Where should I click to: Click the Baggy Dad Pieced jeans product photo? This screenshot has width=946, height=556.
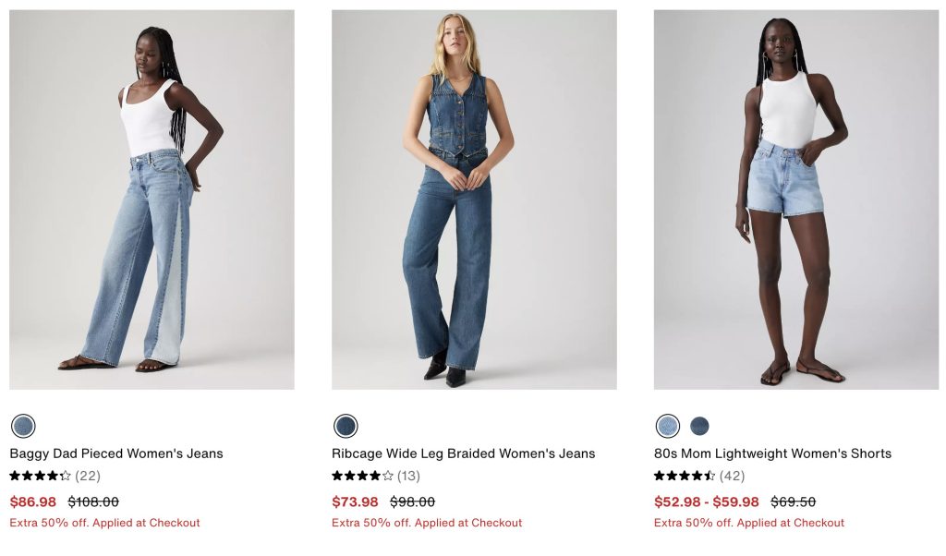point(152,199)
